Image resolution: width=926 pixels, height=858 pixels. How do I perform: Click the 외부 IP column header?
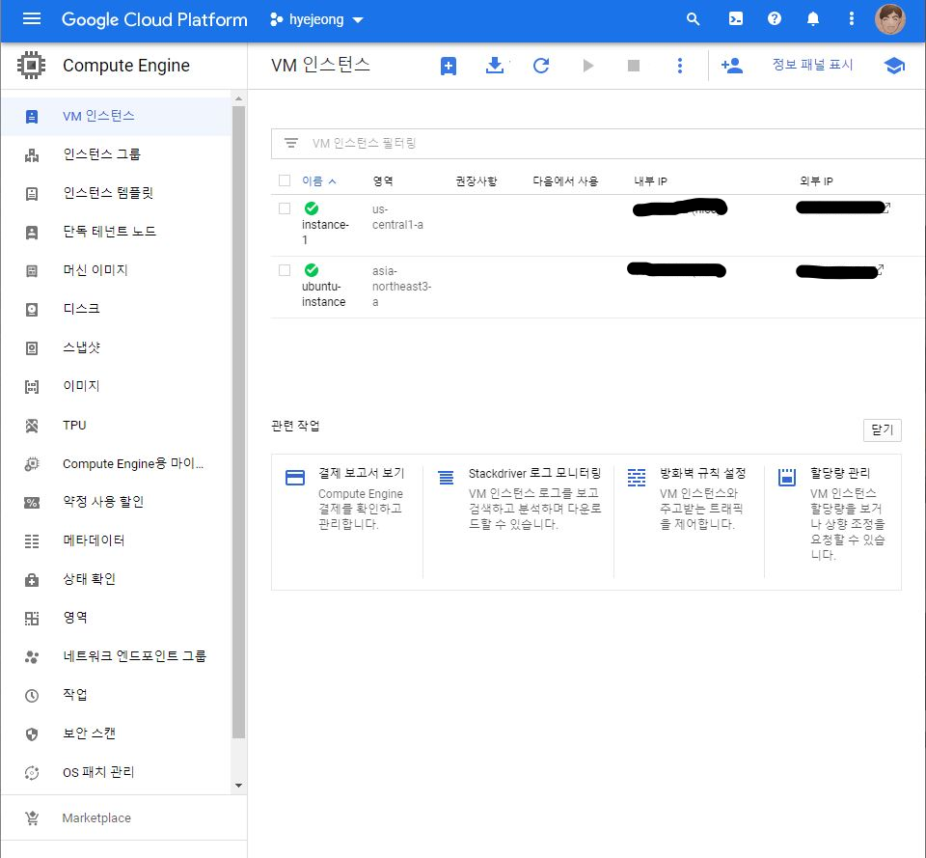816,180
